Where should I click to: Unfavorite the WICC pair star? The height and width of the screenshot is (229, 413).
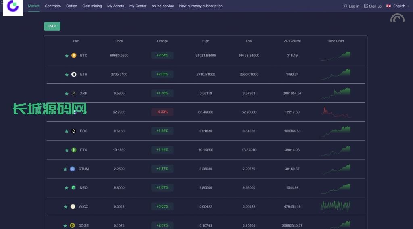[x=65, y=207]
